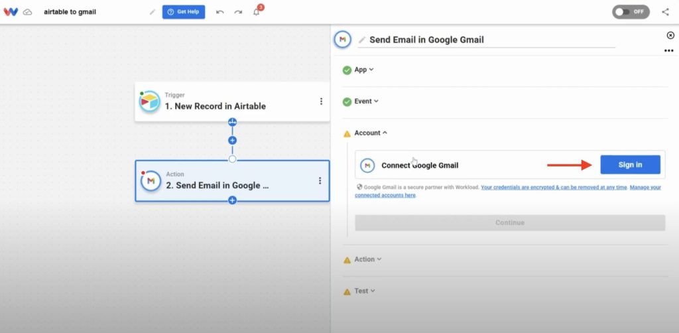Click Gmail icon in Connect Google Gmail row
The image size is (679, 333).
coord(367,165)
